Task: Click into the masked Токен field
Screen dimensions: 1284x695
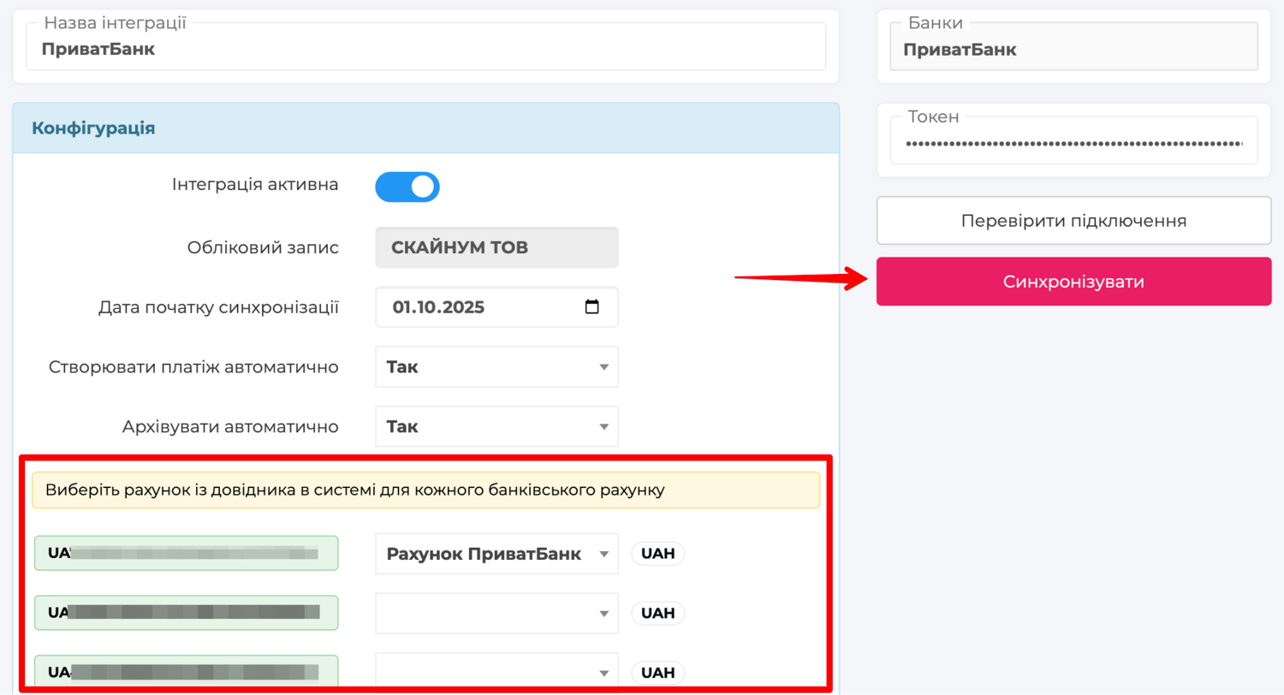Action: [1073, 143]
